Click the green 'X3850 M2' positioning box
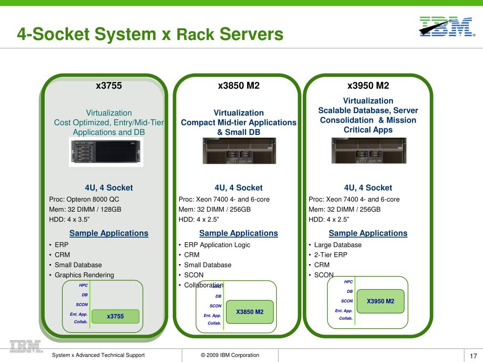The width and height of the screenshot is (483, 362). pos(250,312)
